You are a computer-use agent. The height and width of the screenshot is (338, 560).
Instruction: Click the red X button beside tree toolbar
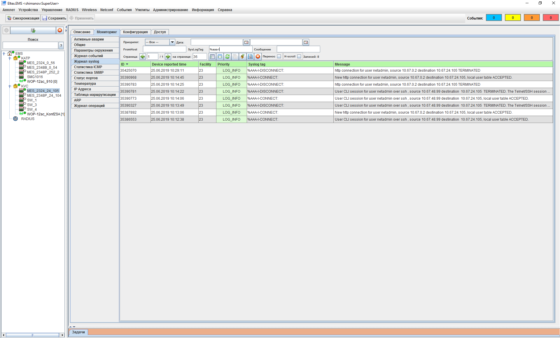pos(60,30)
